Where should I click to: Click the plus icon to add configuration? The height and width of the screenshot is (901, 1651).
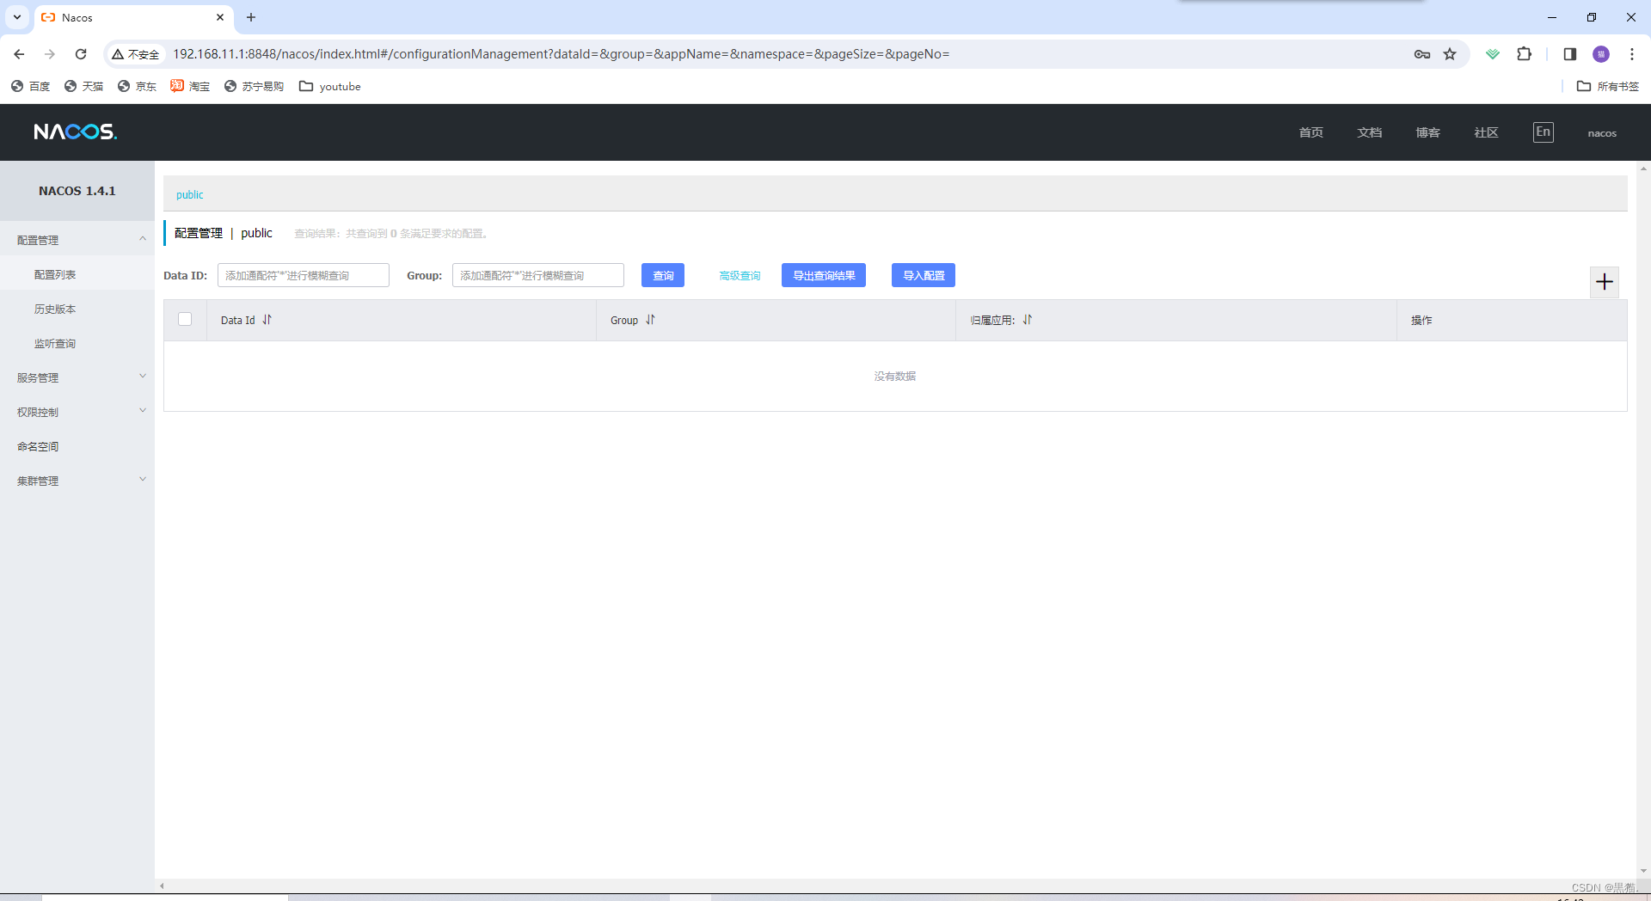[x=1605, y=282]
